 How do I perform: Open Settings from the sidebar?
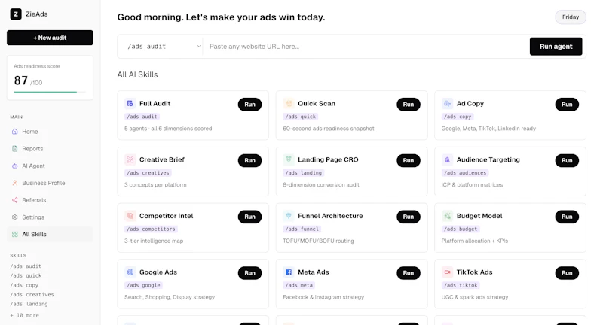[x=50, y=217]
